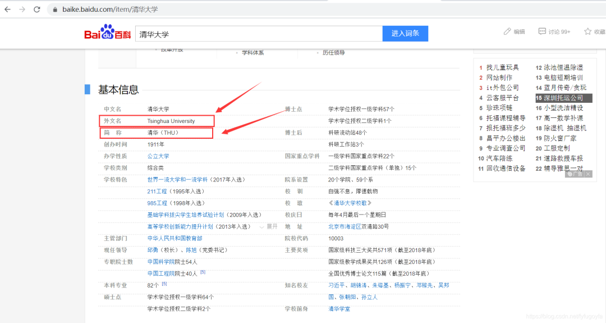Reload the page with refresh icon
This screenshot has width=606, height=323.
[36, 10]
